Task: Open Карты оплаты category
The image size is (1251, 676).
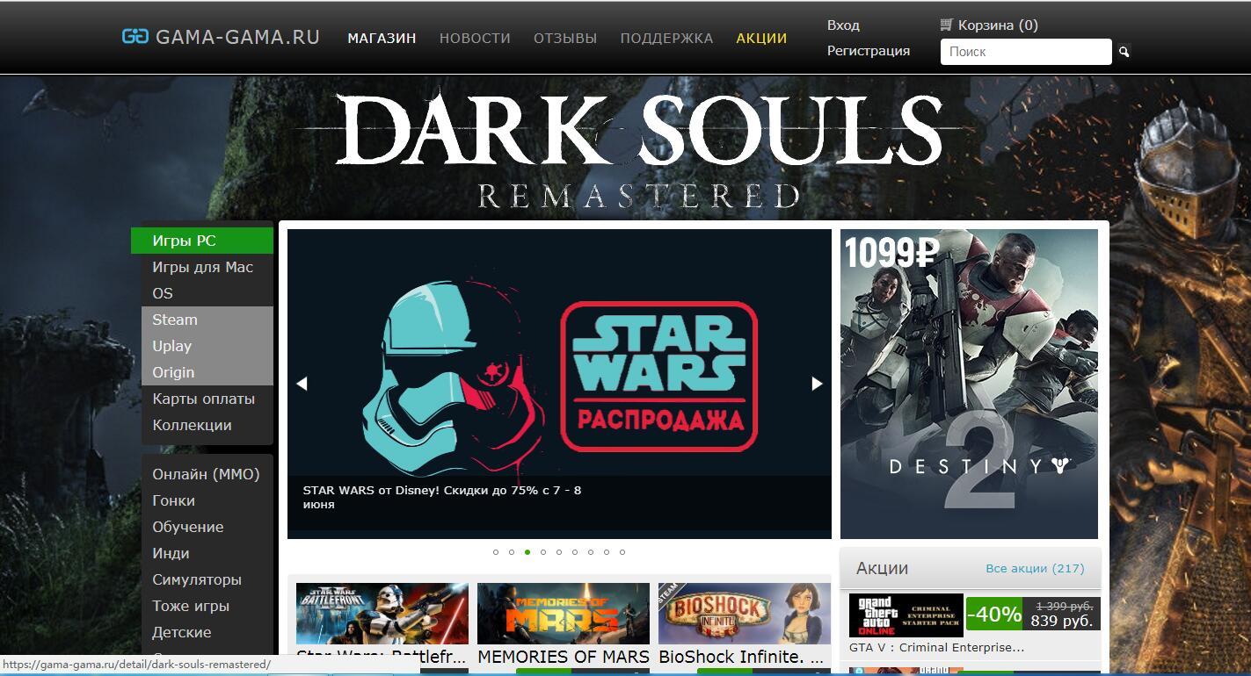Action: [207, 399]
